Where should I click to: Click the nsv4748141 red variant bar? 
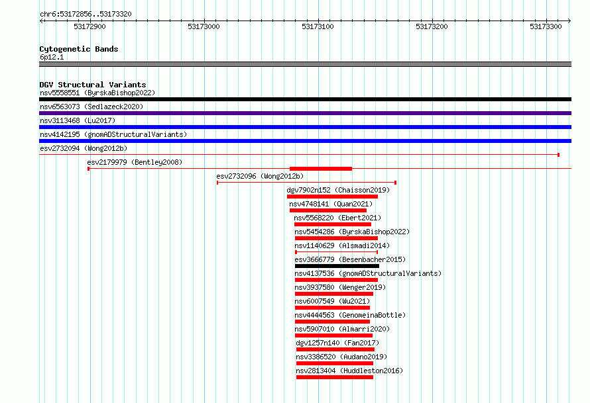pos(328,210)
